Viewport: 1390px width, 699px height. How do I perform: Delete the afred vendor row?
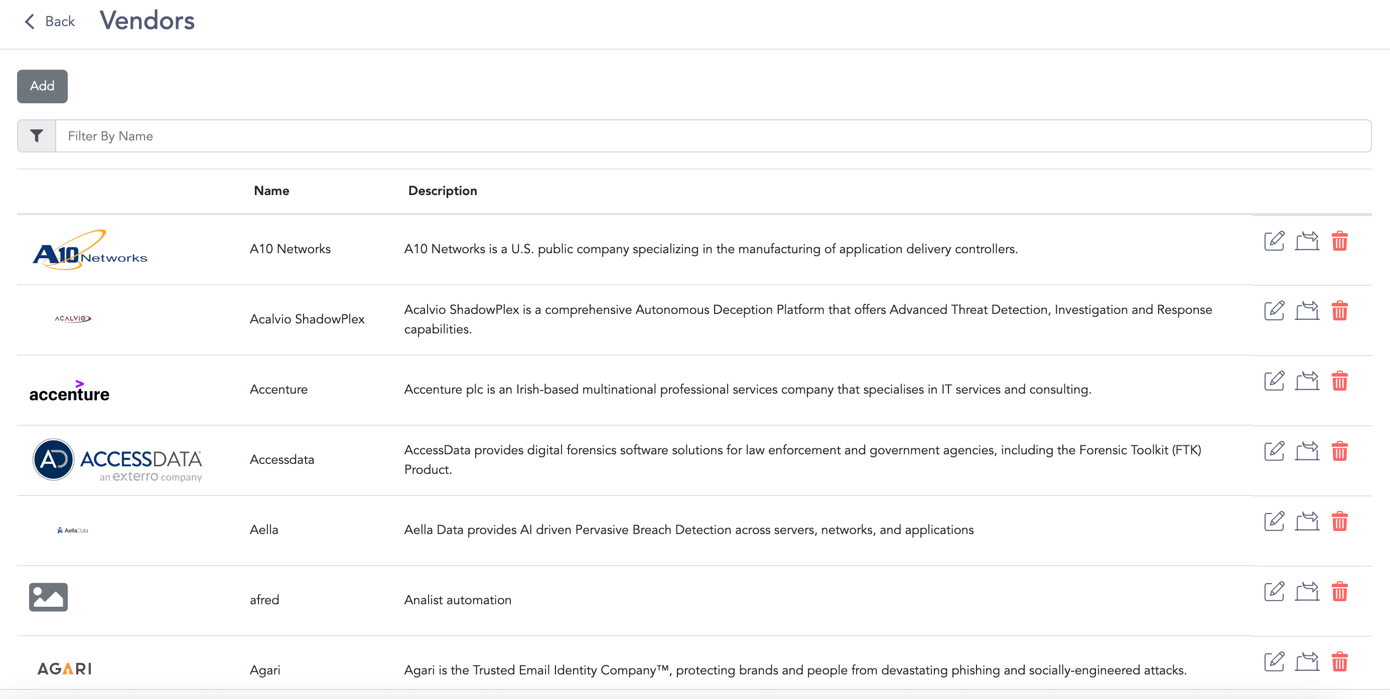(x=1340, y=592)
